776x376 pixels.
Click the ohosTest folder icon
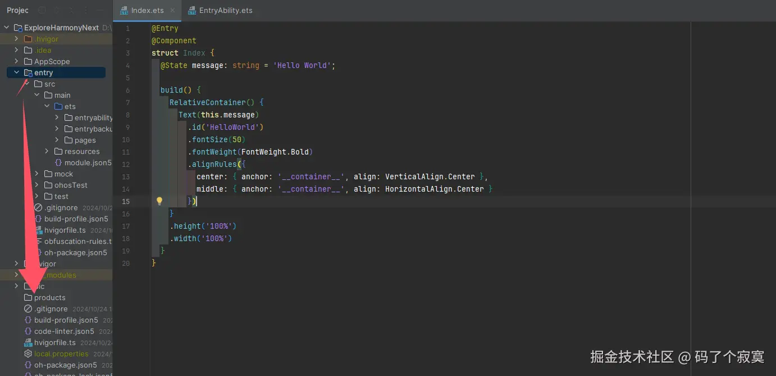[x=48, y=185]
